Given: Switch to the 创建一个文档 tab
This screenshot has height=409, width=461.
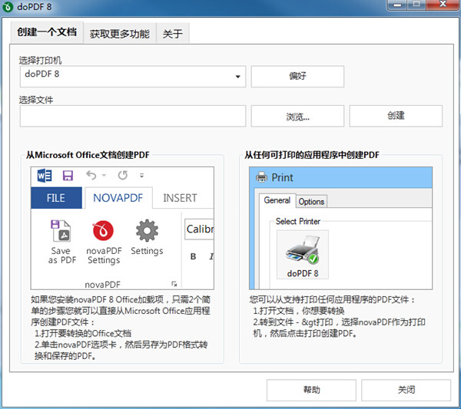Looking at the screenshot, I should pyautogui.click(x=47, y=32).
